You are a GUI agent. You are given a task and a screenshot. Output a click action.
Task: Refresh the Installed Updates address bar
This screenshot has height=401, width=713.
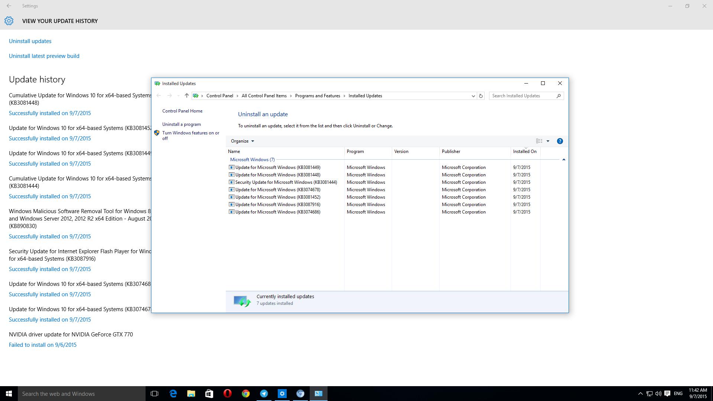click(x=481, y=96)
